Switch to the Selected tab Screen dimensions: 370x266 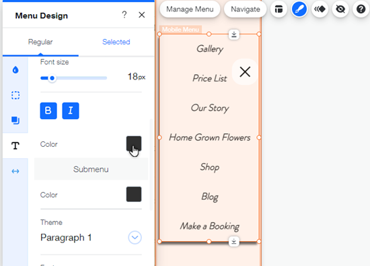(x=116, y=42)
